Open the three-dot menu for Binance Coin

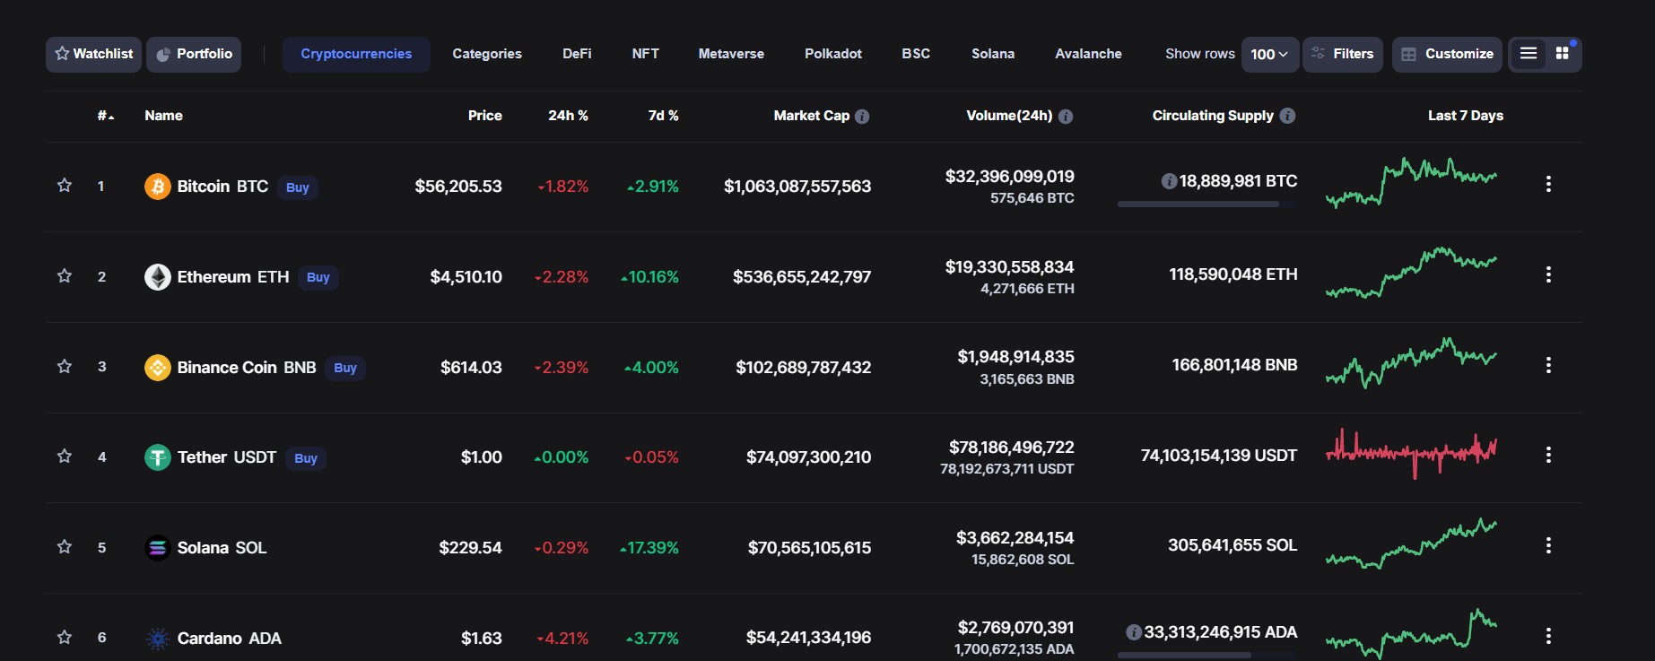pyautogui.click(x=1548, y=365)
